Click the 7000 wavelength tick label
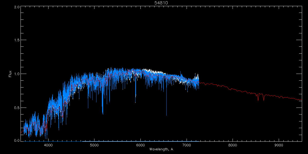 187,145
